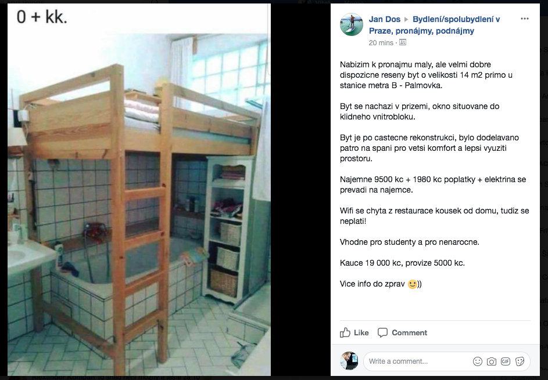Click the Comment button label

click(409, 333)
